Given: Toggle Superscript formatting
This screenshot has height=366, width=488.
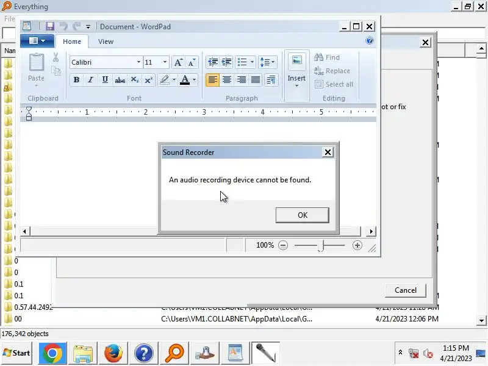Looking at the screenshot, I should pyautogui.click(x=148, y=80).
